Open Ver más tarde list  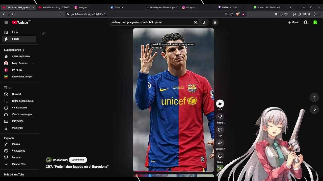[x=19, y=108]
